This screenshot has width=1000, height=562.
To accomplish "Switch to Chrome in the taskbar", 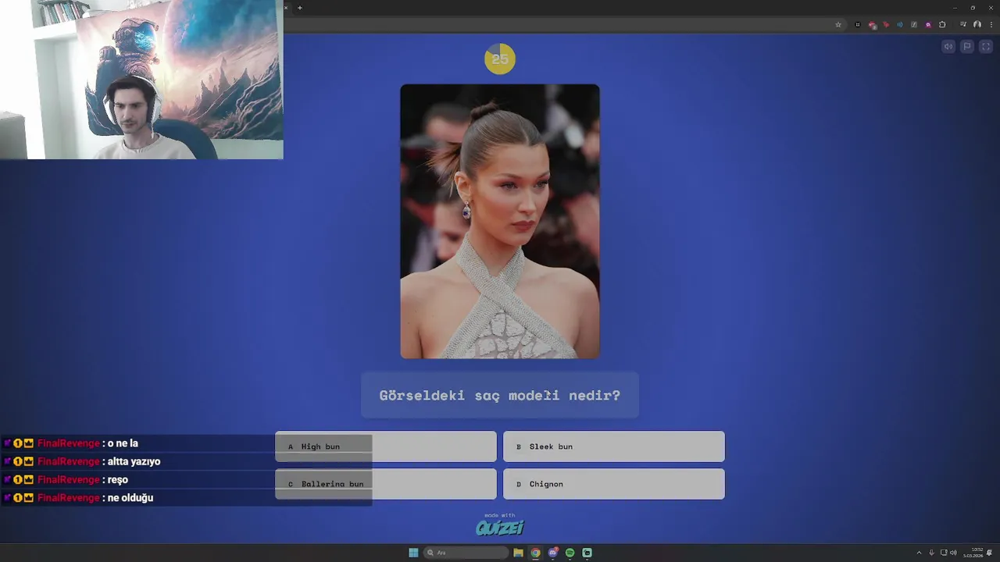I will click(535, 553).
